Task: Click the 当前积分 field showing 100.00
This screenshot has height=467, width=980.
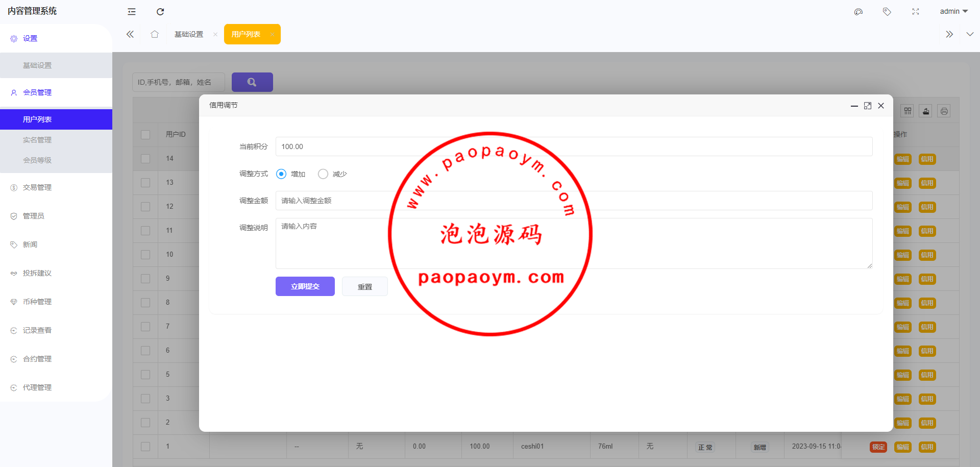Action: pos(574,146)
